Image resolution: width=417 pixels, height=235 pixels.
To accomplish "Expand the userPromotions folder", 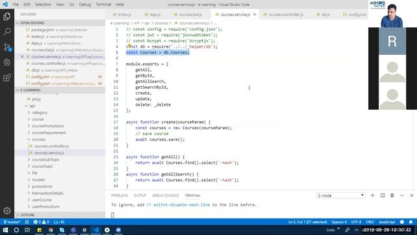I will tap(46, 206).
